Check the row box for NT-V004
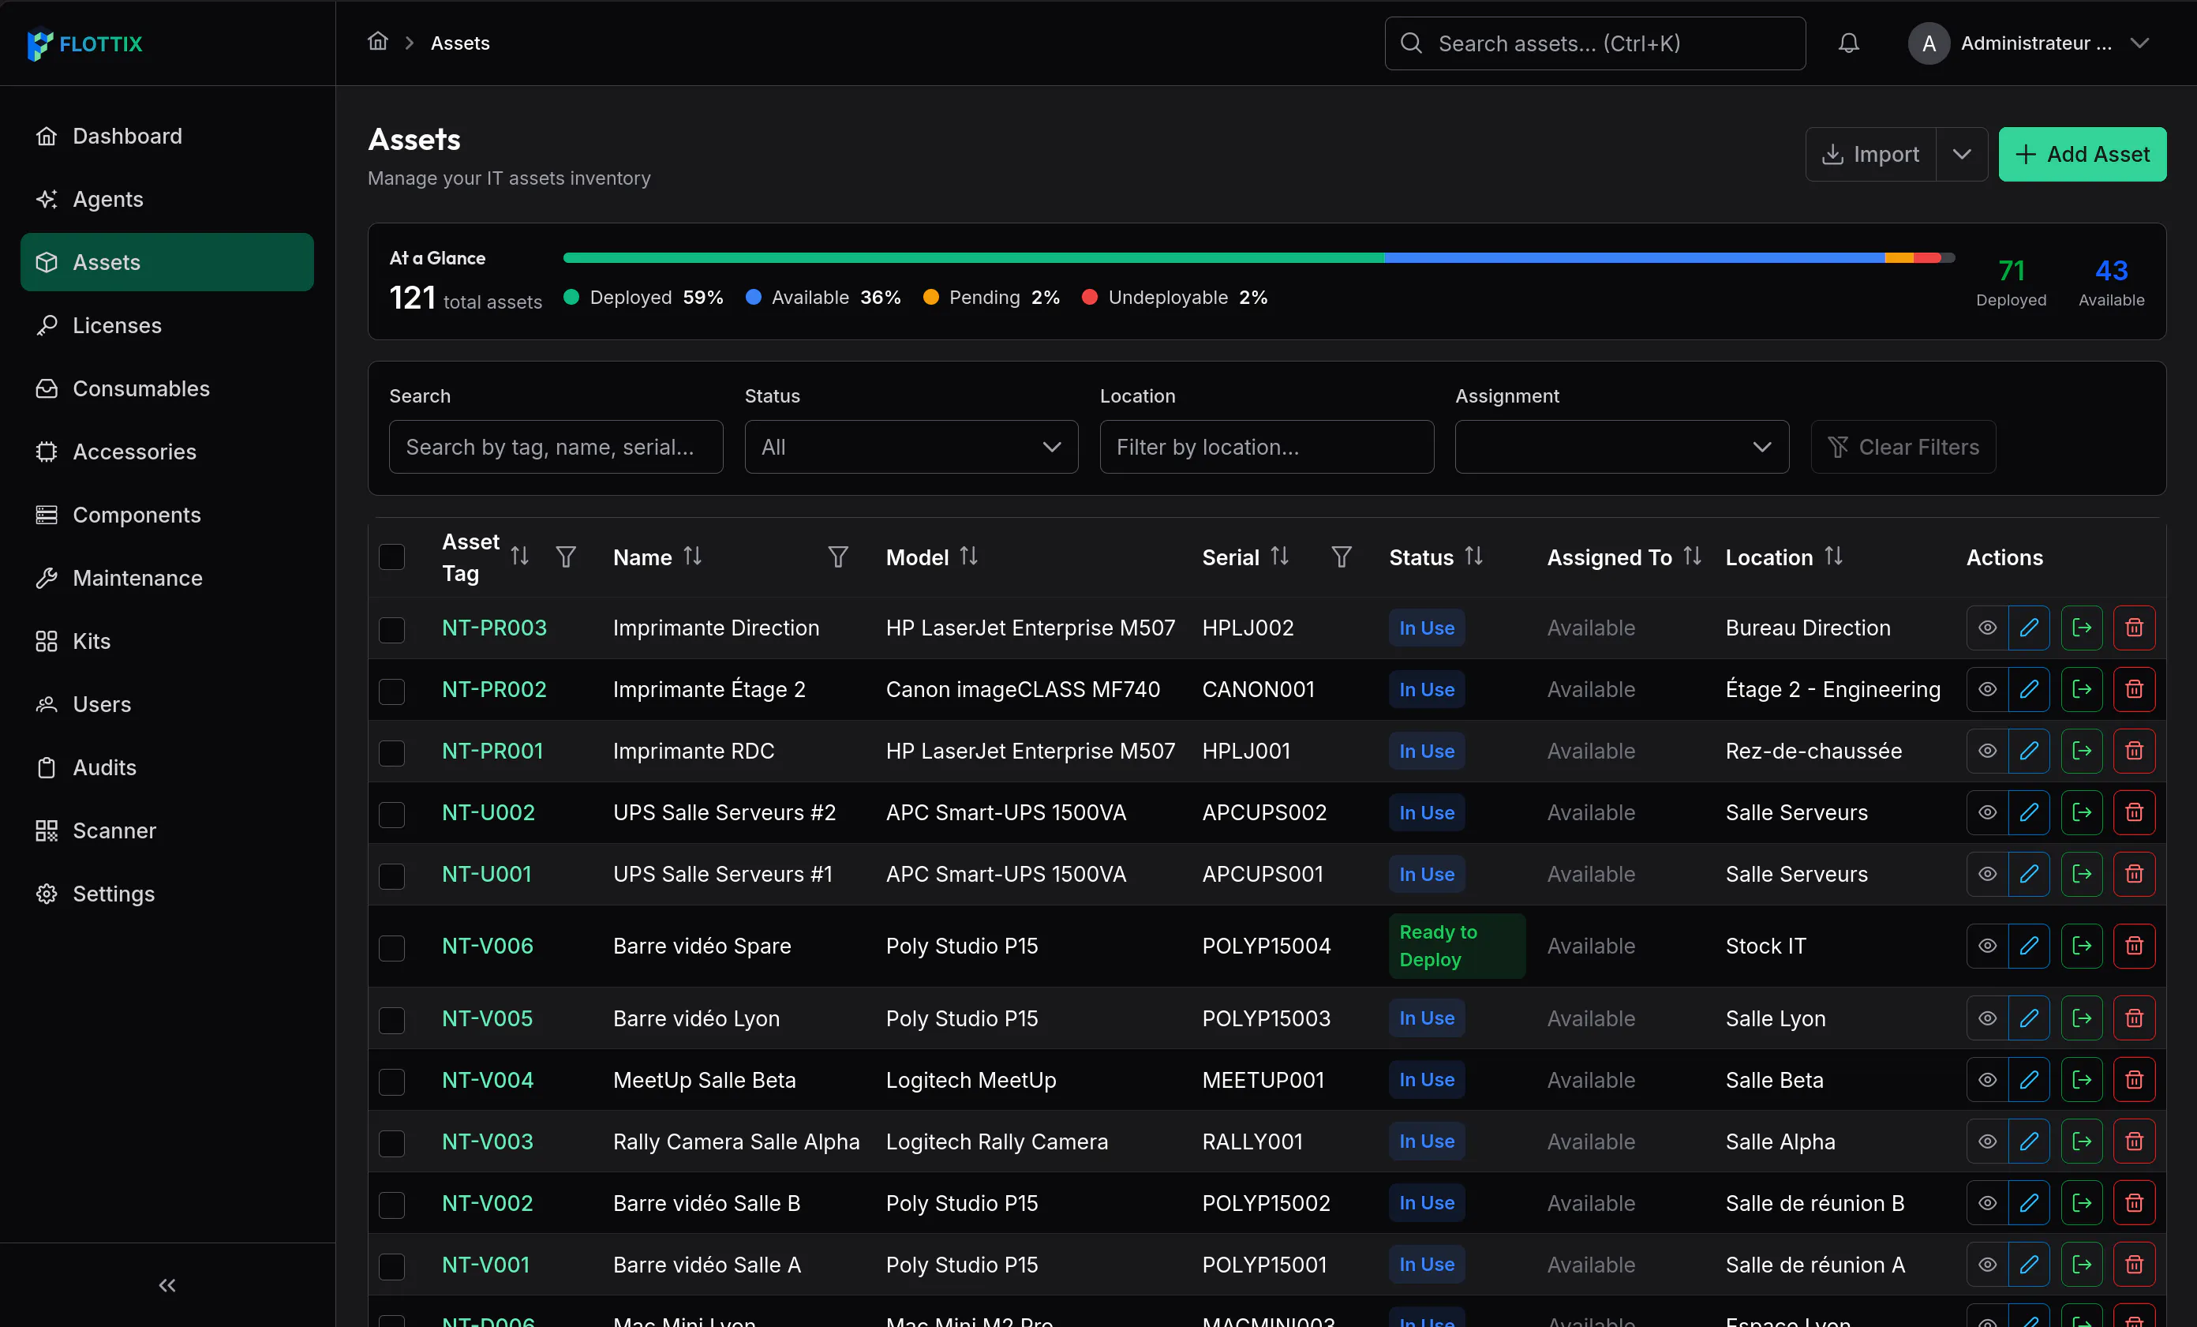2197x1327 pixels. pos(391,1081)
